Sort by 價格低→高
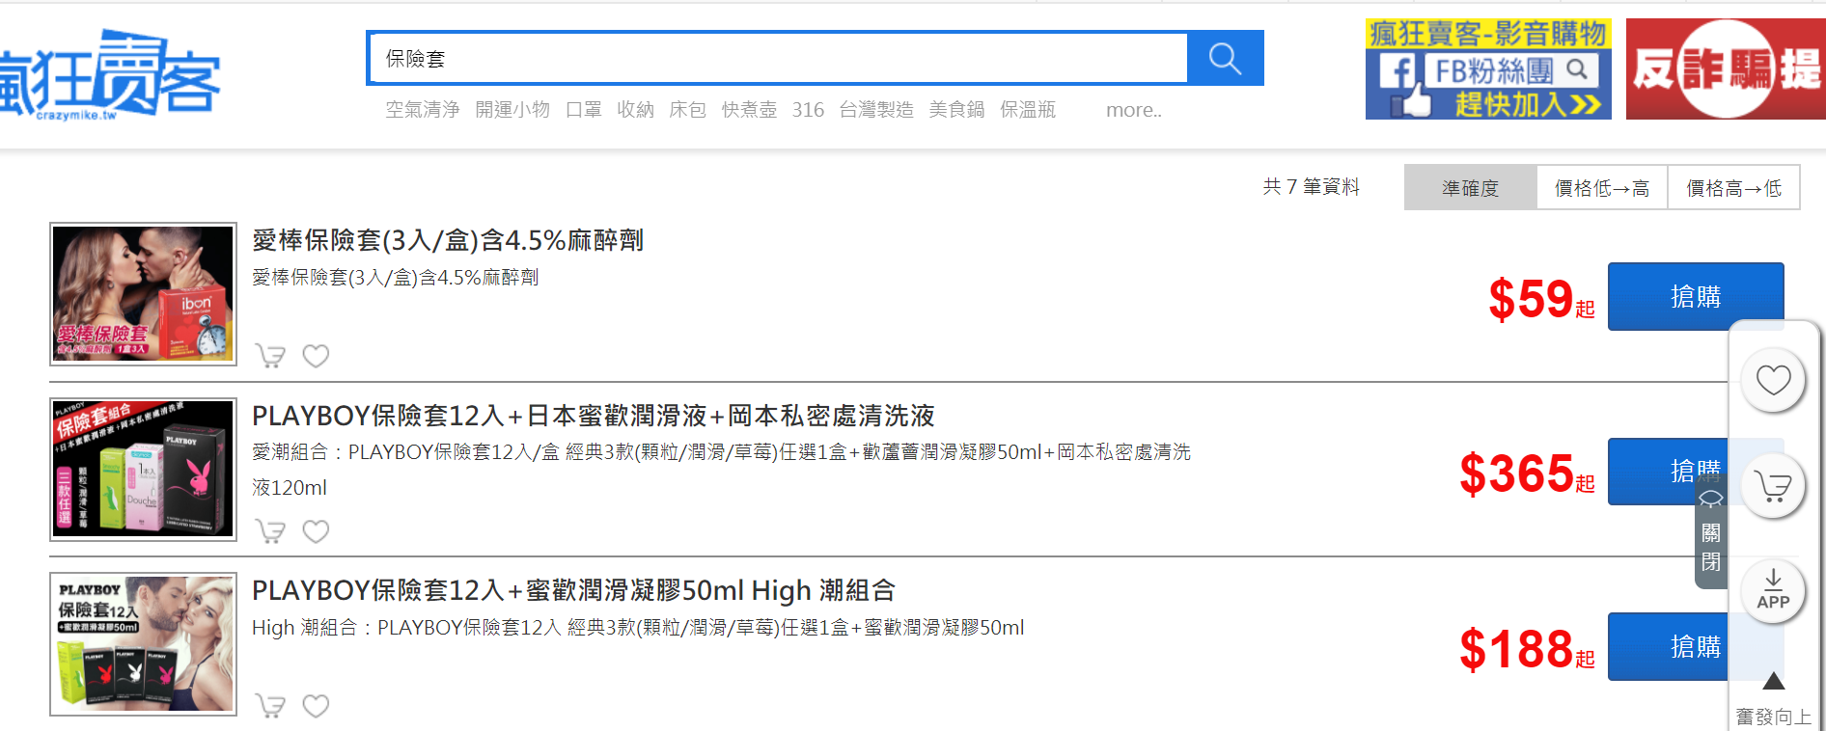The height and width of the screenshot is (731, 1826). pos(1601,188)
